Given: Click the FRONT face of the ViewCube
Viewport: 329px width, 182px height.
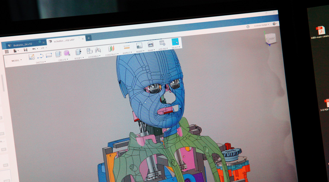Looking at the screenshot, I should coord(272,38).
